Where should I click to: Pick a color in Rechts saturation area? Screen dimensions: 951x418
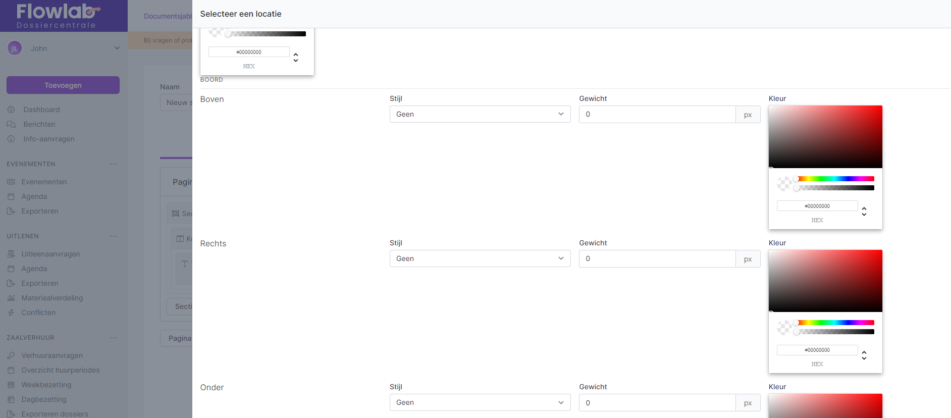tap(825, 281)
